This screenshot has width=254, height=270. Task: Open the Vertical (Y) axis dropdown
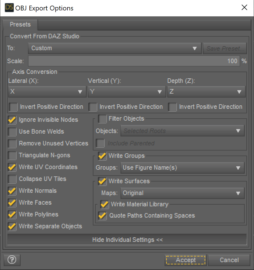(127, 92)
